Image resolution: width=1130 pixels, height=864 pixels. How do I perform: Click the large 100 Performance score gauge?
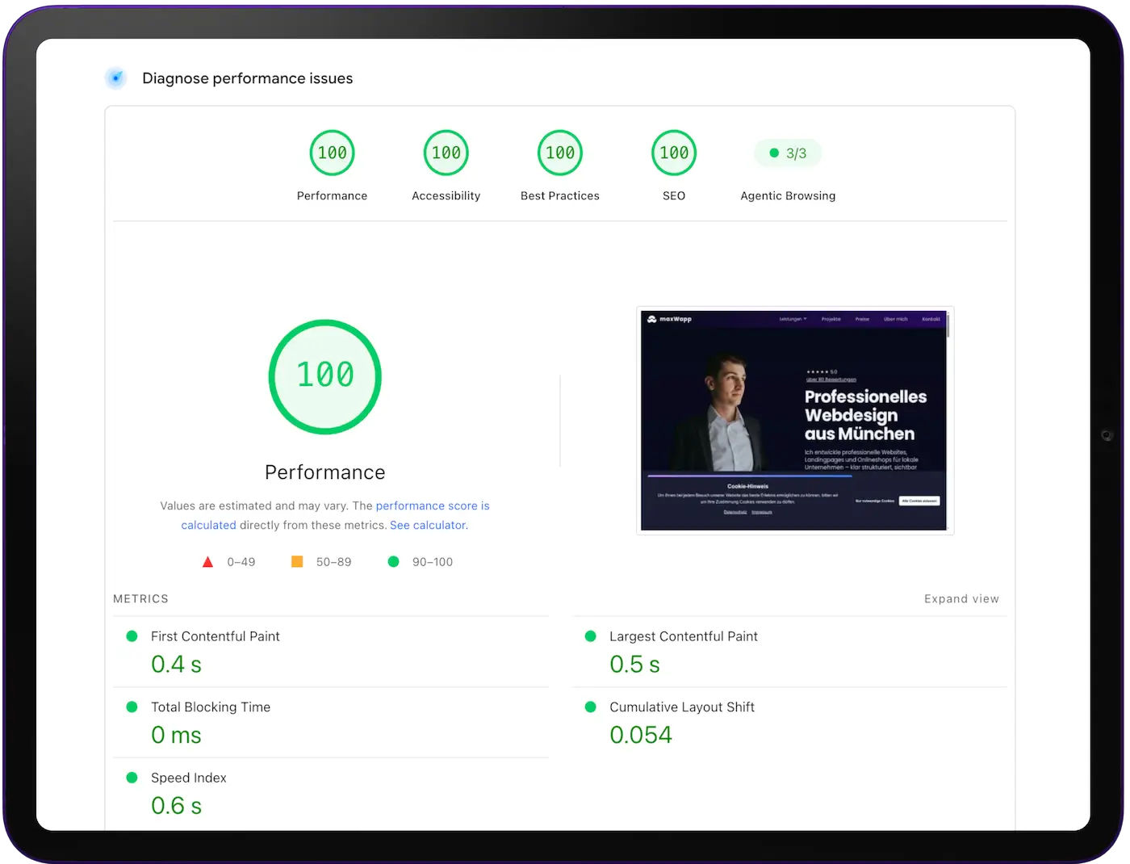coord(325,376)
